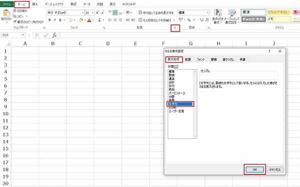Toggle Underline formatting
The height and width of the screenshot is (187, 300).
click(60, 20)
